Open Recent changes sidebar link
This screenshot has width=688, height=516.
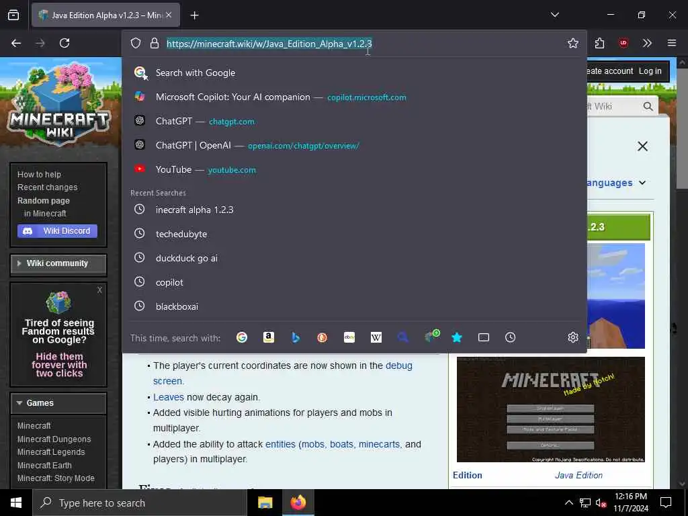[48, 187]
